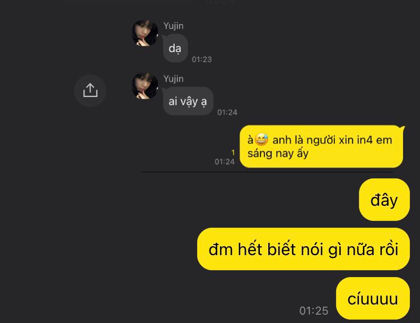Open Yujin's avatar next to 'ai vậy ạ'
This screenshot has width=420, height=323.
pos(145,86)
